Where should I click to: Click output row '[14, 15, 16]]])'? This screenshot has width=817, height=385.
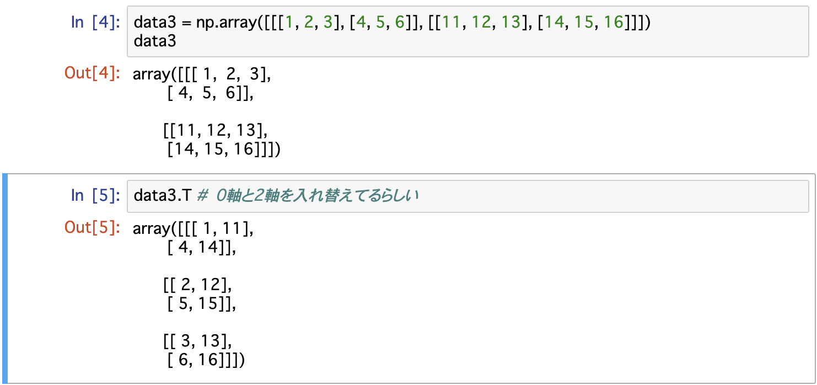[x=223, y=149]
